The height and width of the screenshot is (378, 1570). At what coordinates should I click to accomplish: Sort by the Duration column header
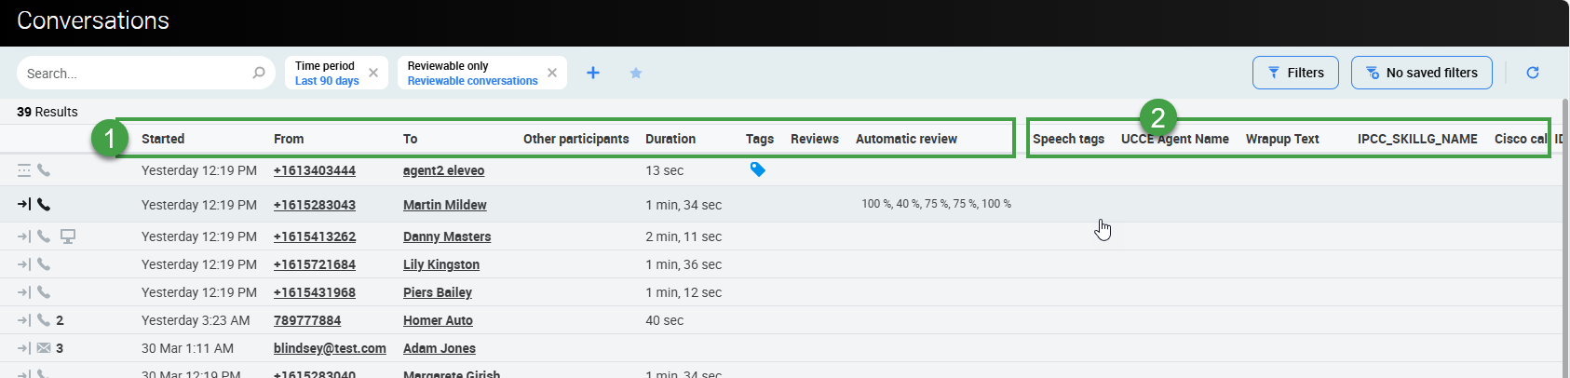(x=670, y=139)
